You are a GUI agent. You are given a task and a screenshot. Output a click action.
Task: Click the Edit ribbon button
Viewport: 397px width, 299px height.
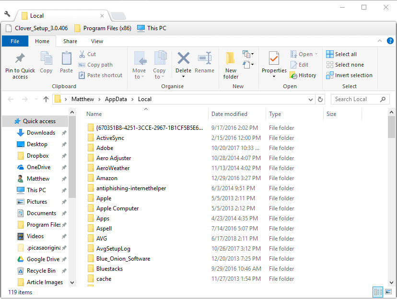tap(299, 65)
